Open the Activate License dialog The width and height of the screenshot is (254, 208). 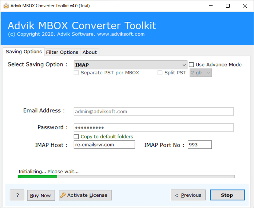[x=85, y=195]
